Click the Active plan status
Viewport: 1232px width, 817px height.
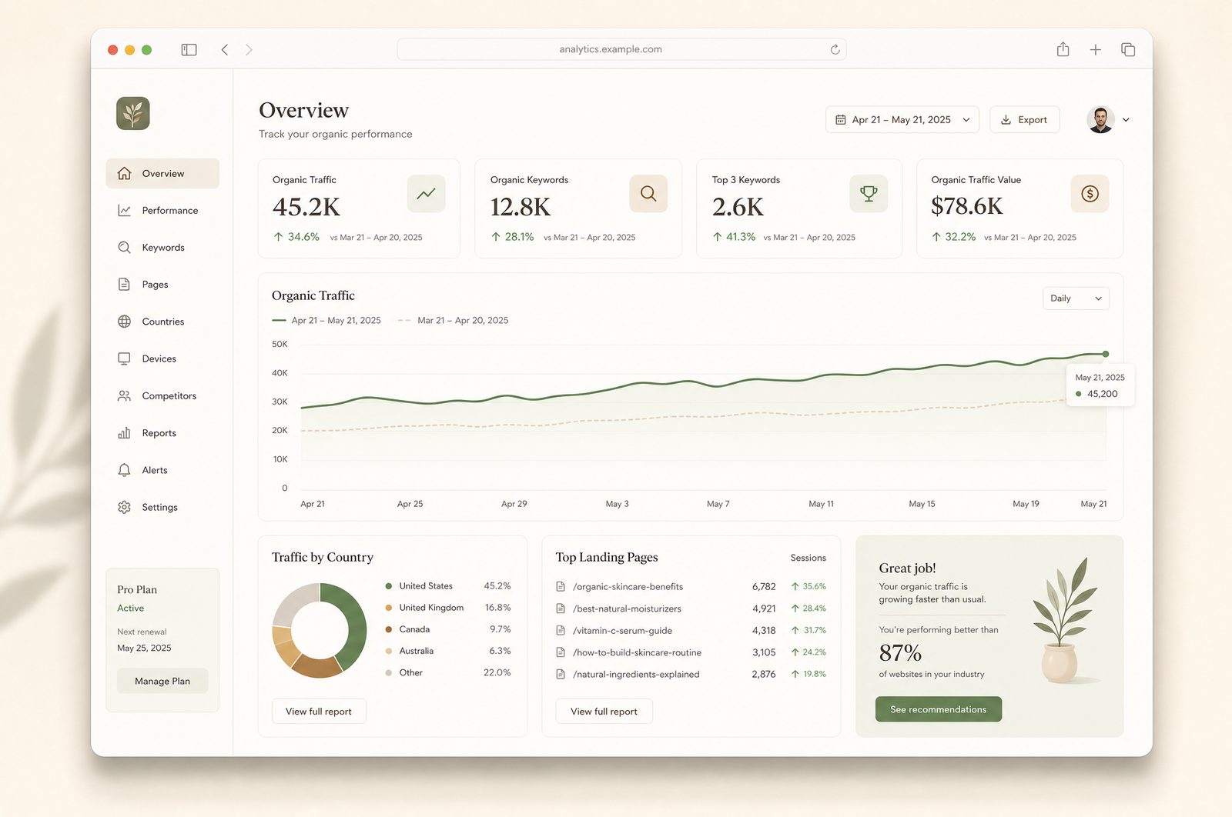pos(130,608)
